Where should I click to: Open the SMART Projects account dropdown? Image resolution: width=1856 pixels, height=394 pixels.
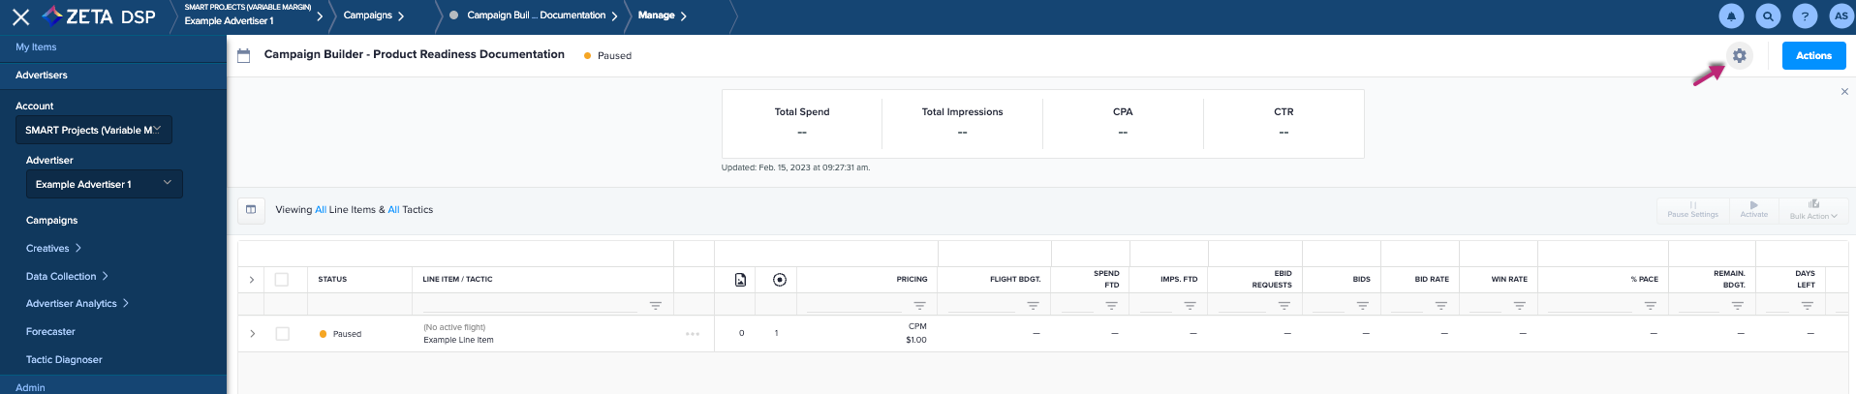point(93,130)
